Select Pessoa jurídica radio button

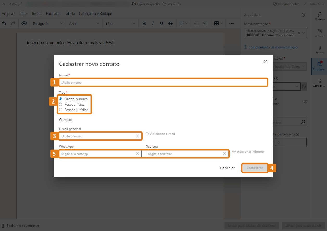coord(61,110)
